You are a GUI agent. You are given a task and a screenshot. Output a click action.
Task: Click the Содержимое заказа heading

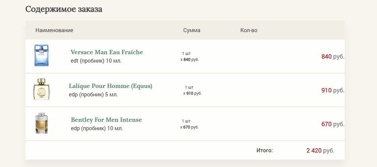tap(64, 9)
